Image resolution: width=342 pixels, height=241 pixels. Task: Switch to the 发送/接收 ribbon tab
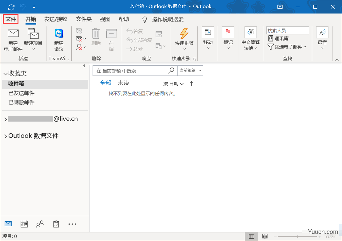click(x=56, y=19)
